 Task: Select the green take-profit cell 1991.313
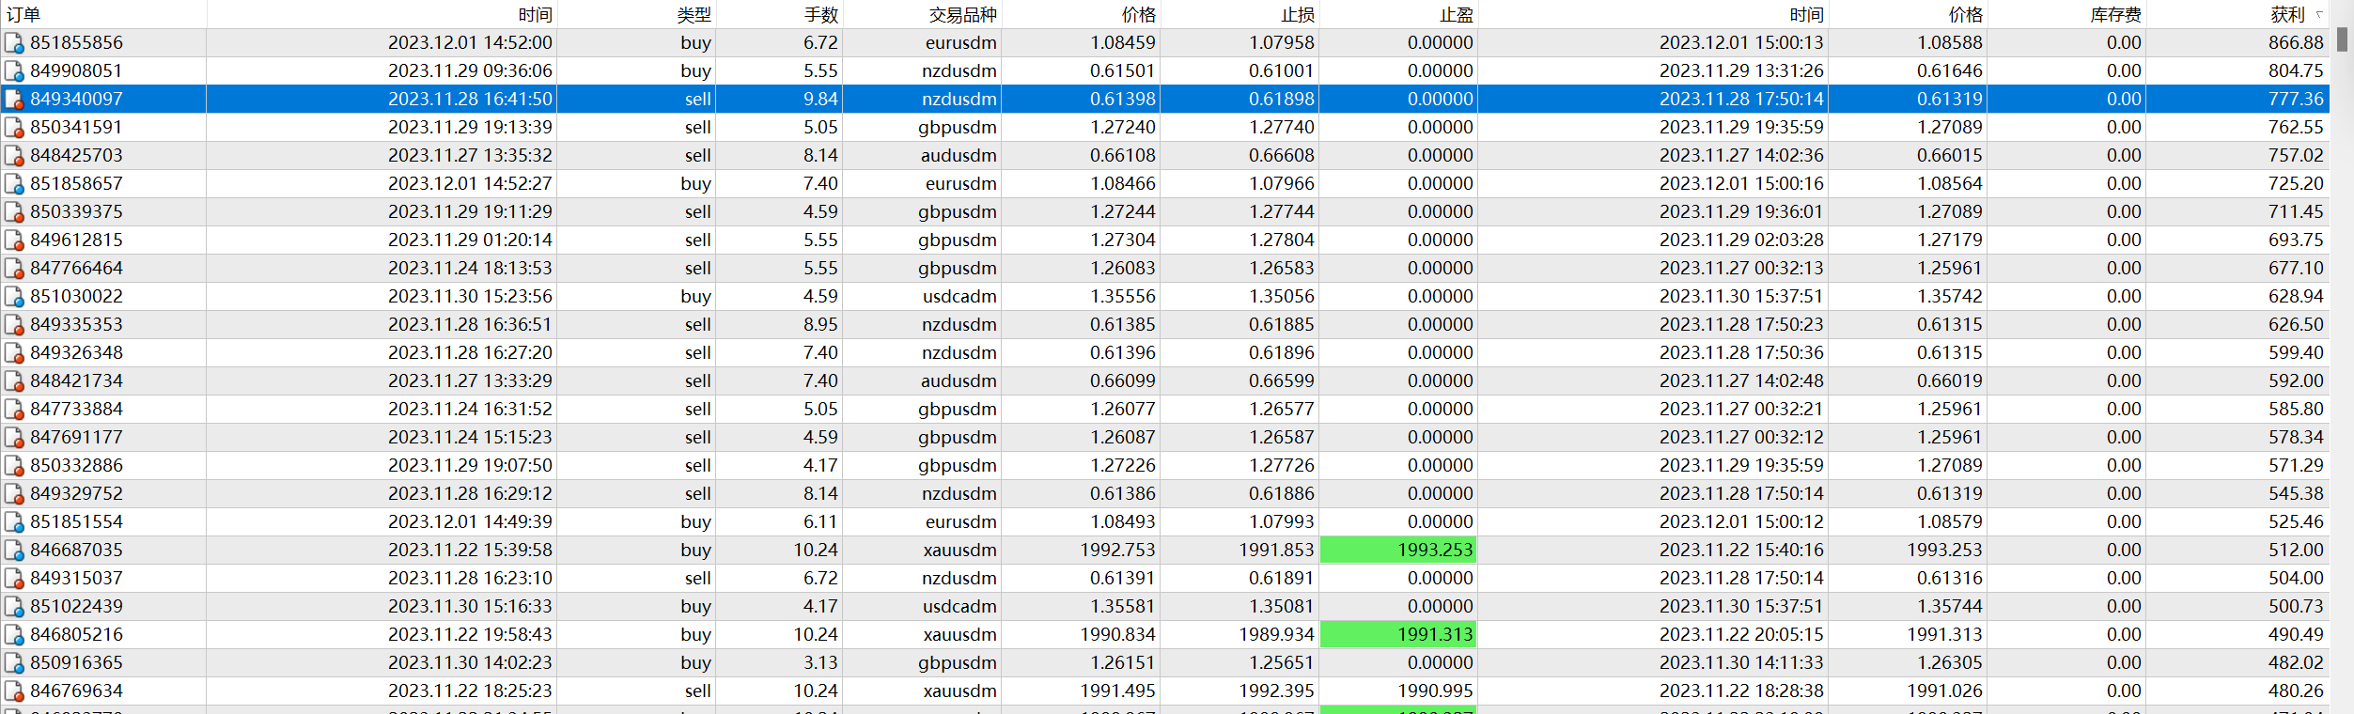point(1398,634)
